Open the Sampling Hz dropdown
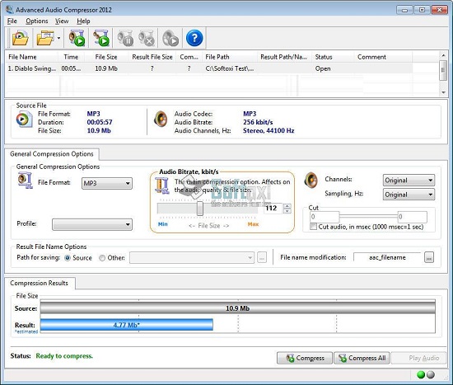The image size is (453, 385). [x=409, y=195]
